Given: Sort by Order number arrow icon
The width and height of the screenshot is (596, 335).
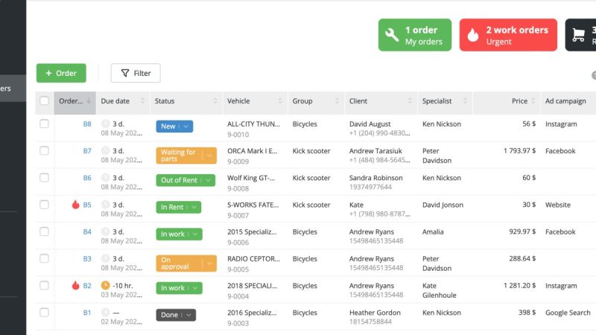Looking at the screenshot, I should tap(89, 101).
